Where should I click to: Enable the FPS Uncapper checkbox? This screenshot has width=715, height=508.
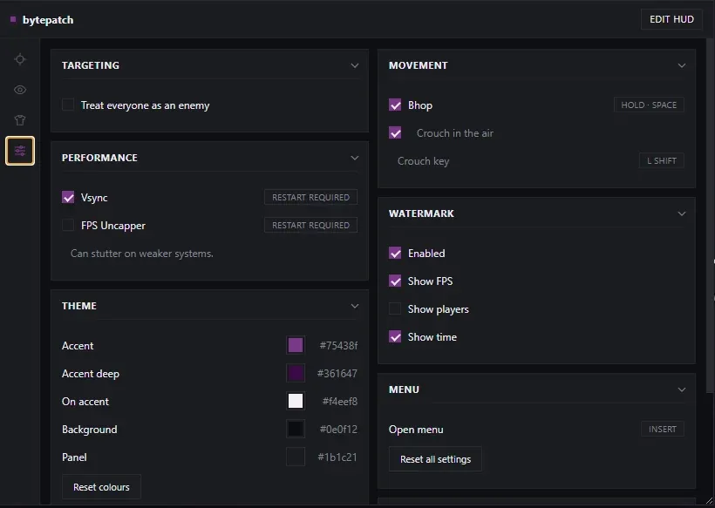click(x=68, y=225)
